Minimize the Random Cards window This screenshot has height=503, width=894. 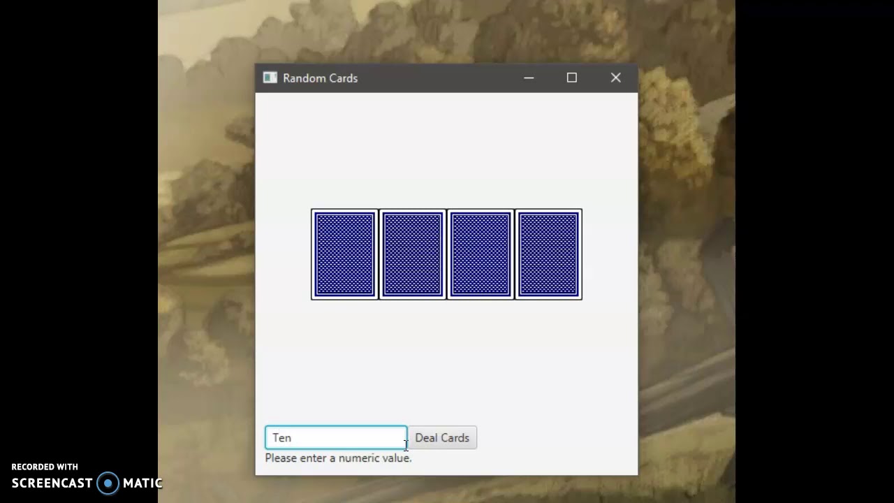[x=529, y=78]
